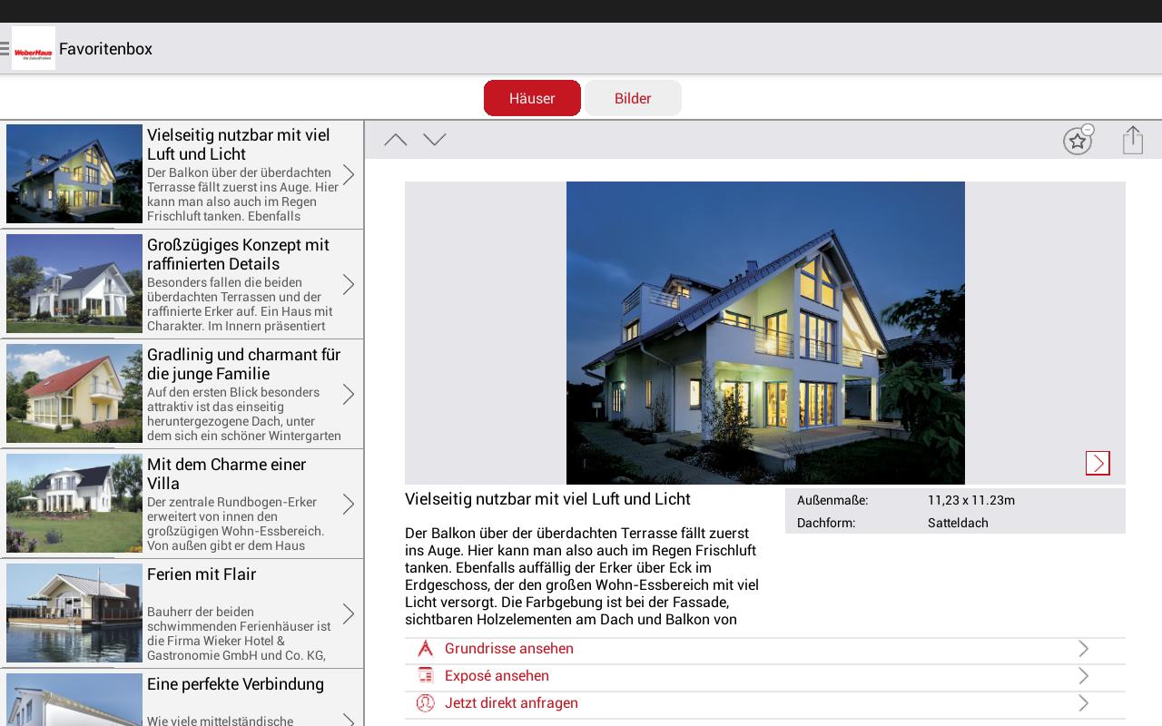Select thumbnail of Eine perfekte Verbindung
The width and height of the screenshot is (1162, 726).
(x=74, y=700)
